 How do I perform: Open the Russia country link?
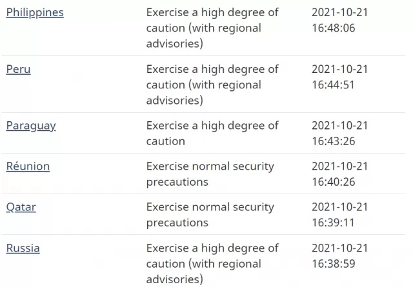[x=23, y=248]
